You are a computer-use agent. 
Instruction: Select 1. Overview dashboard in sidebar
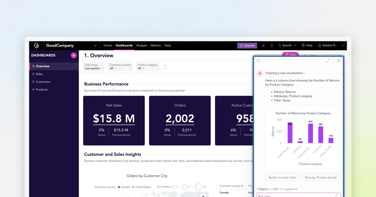(54, 66)
